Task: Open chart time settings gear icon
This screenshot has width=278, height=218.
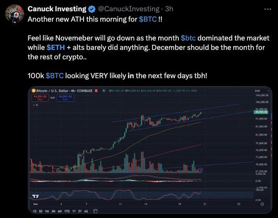Action: coord(262,204)
